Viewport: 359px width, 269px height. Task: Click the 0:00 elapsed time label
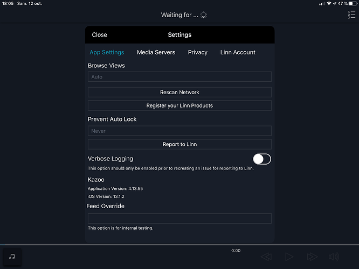(x=236, y=251)
